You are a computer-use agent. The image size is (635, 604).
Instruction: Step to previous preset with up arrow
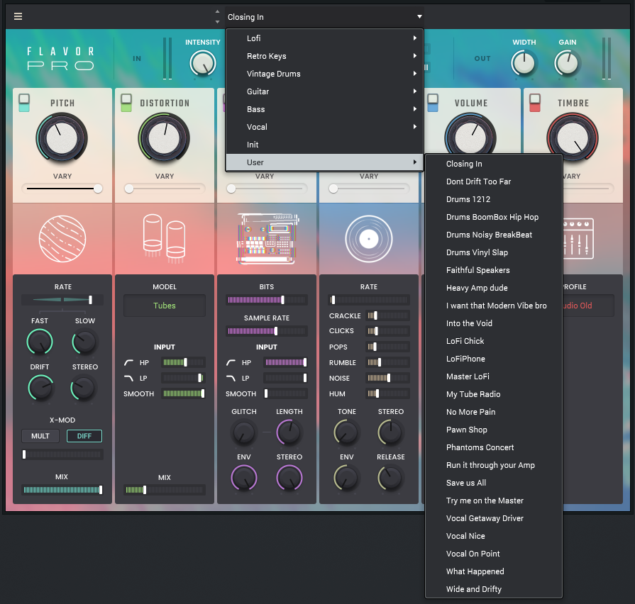(x=218, y=12)
